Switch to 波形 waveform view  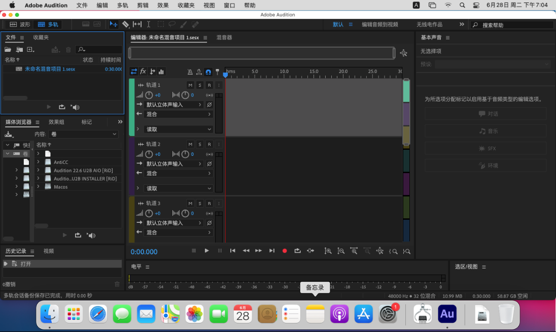pos(20,24)
